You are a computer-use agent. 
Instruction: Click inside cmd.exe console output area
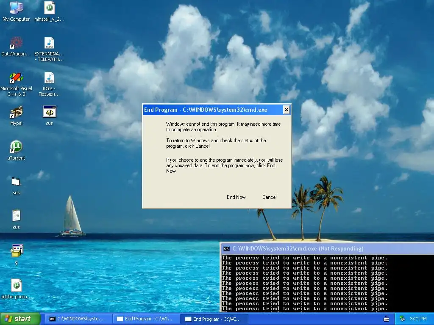[x=327, y=283]
